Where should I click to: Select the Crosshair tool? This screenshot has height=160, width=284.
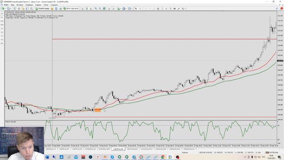[140, 8]
